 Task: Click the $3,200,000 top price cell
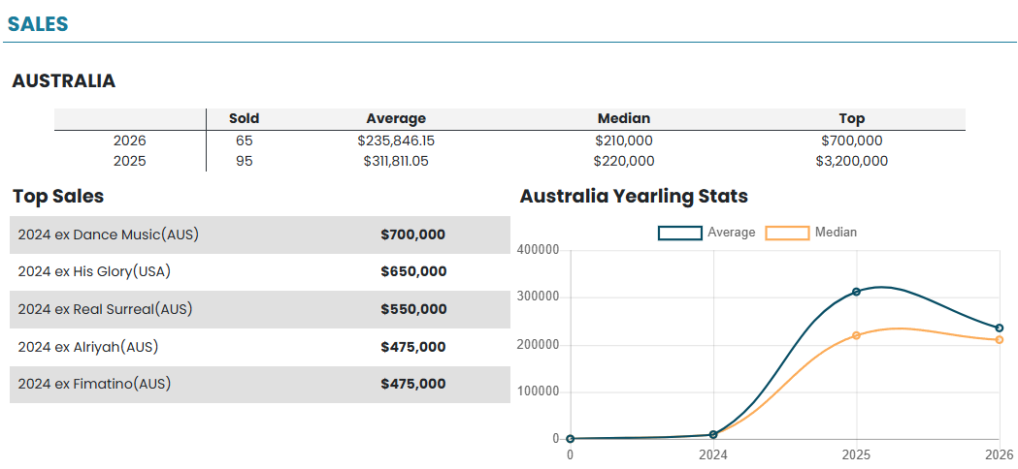coord(851,161)
